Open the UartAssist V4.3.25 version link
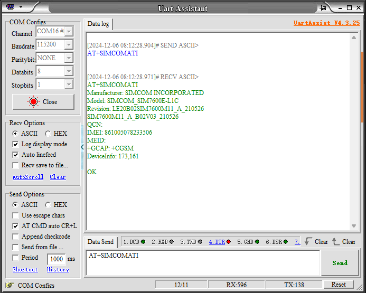Viewport: 366px width, 293px height. coord(326,23)
